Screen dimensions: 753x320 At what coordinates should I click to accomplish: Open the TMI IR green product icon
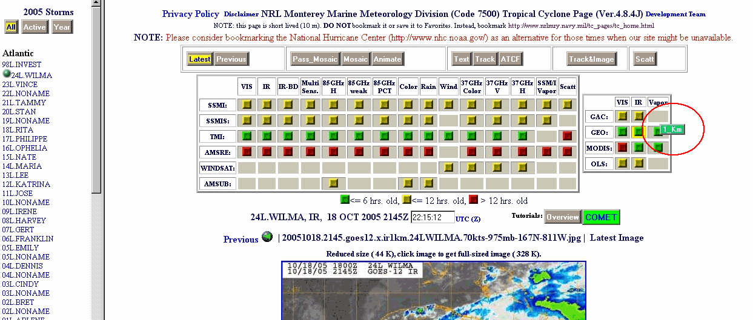coord(267,136)
